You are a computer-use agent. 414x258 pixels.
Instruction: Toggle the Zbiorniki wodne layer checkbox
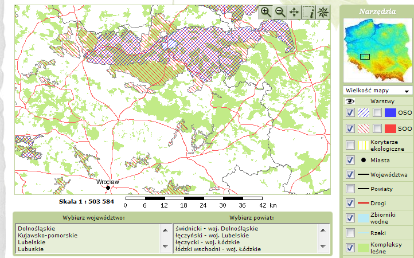tap(350, 218)
